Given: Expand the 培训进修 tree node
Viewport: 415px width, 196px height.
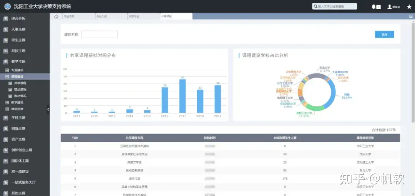Looking at the screenshot, I should point(7,109).
